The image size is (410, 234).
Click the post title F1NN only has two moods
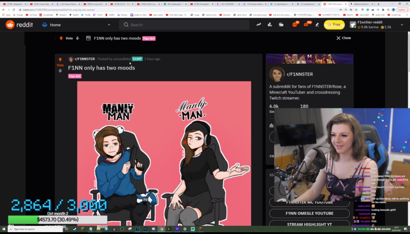pyautogui.click(x=101, y=68)
